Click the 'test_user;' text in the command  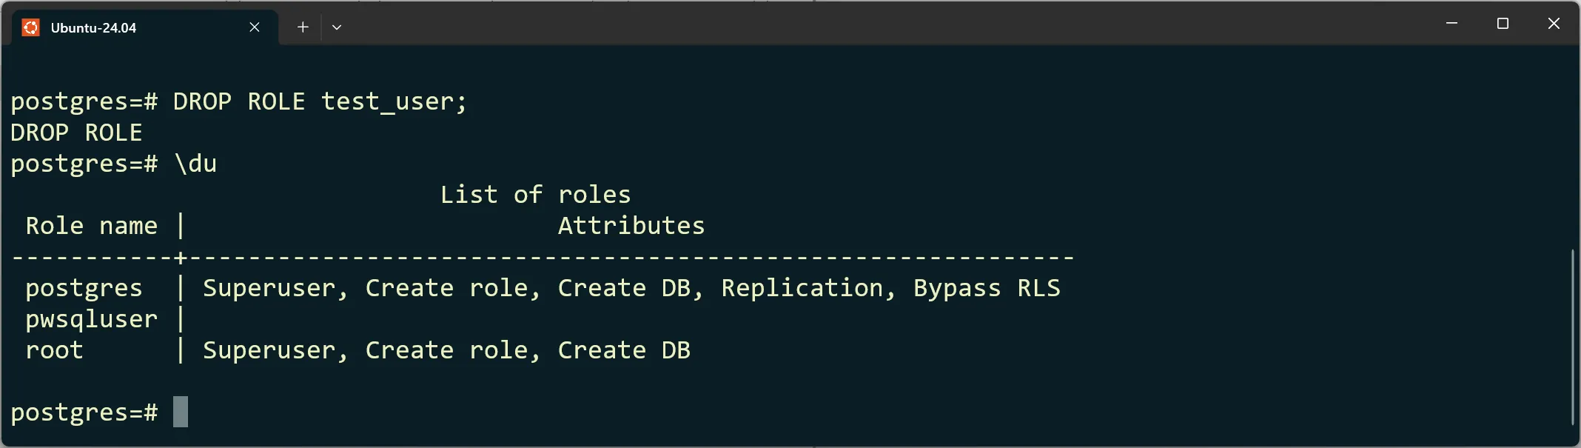pyautogui.click(x=395, y=101)
